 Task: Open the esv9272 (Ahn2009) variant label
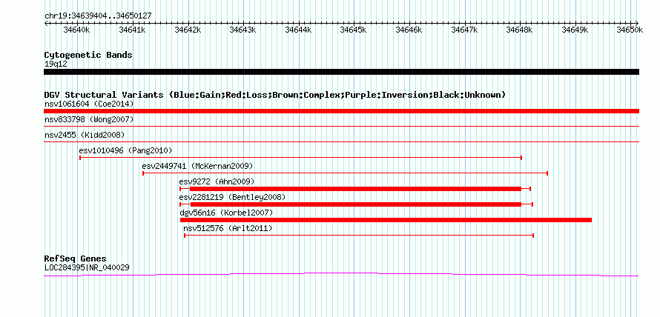pyautogui.click(x=217, y=181)
